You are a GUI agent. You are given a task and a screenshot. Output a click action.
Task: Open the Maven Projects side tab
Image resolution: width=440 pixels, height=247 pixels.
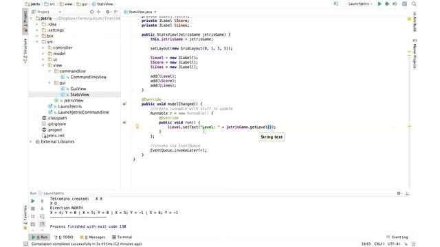[x=415, y=54]
